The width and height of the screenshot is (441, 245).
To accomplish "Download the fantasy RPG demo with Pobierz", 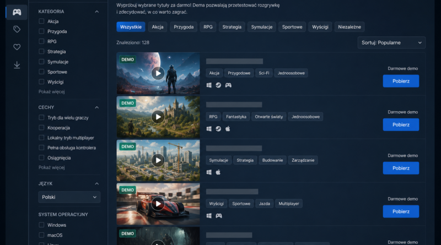I will click(x=401, y=125).
